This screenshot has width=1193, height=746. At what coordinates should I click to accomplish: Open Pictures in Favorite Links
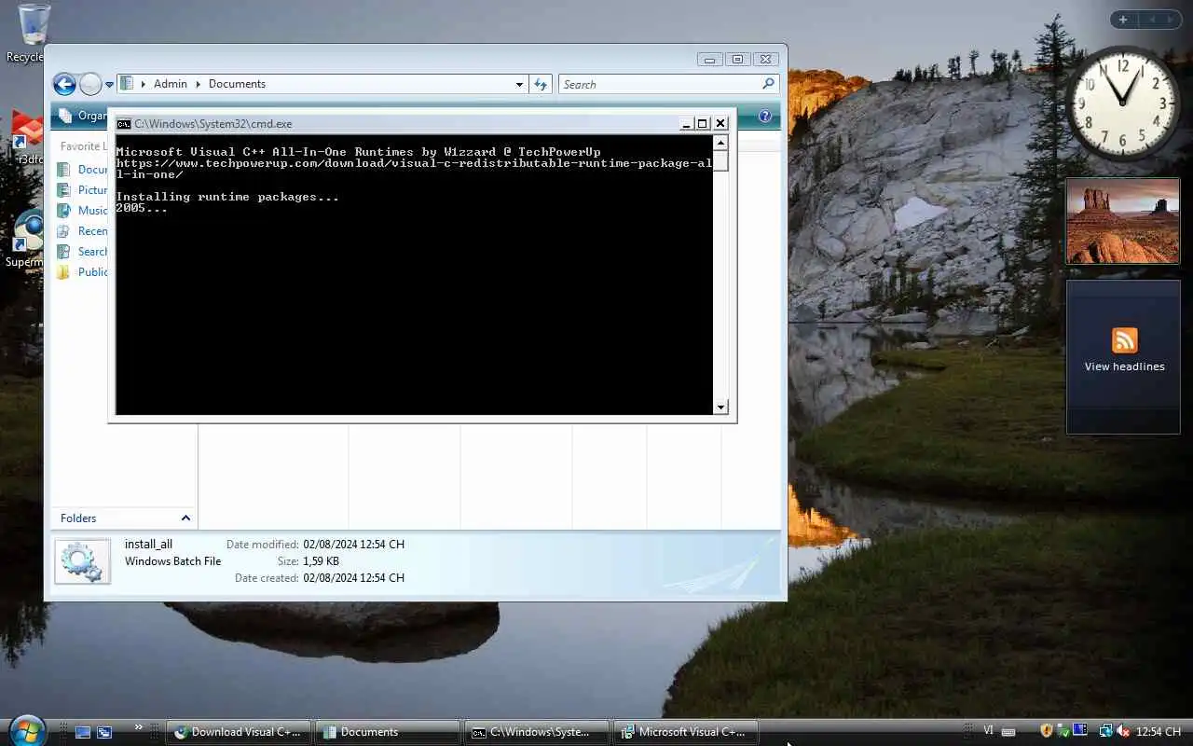(82, 189)
